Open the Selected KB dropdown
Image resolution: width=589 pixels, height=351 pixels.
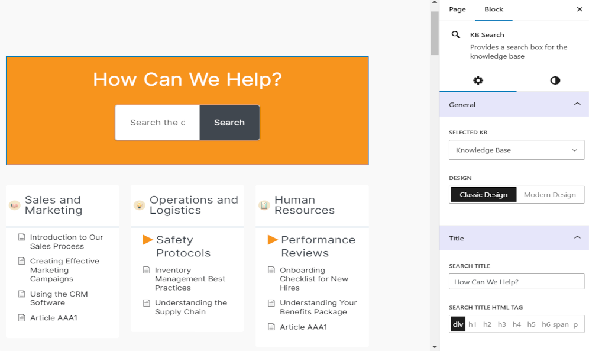516,150
